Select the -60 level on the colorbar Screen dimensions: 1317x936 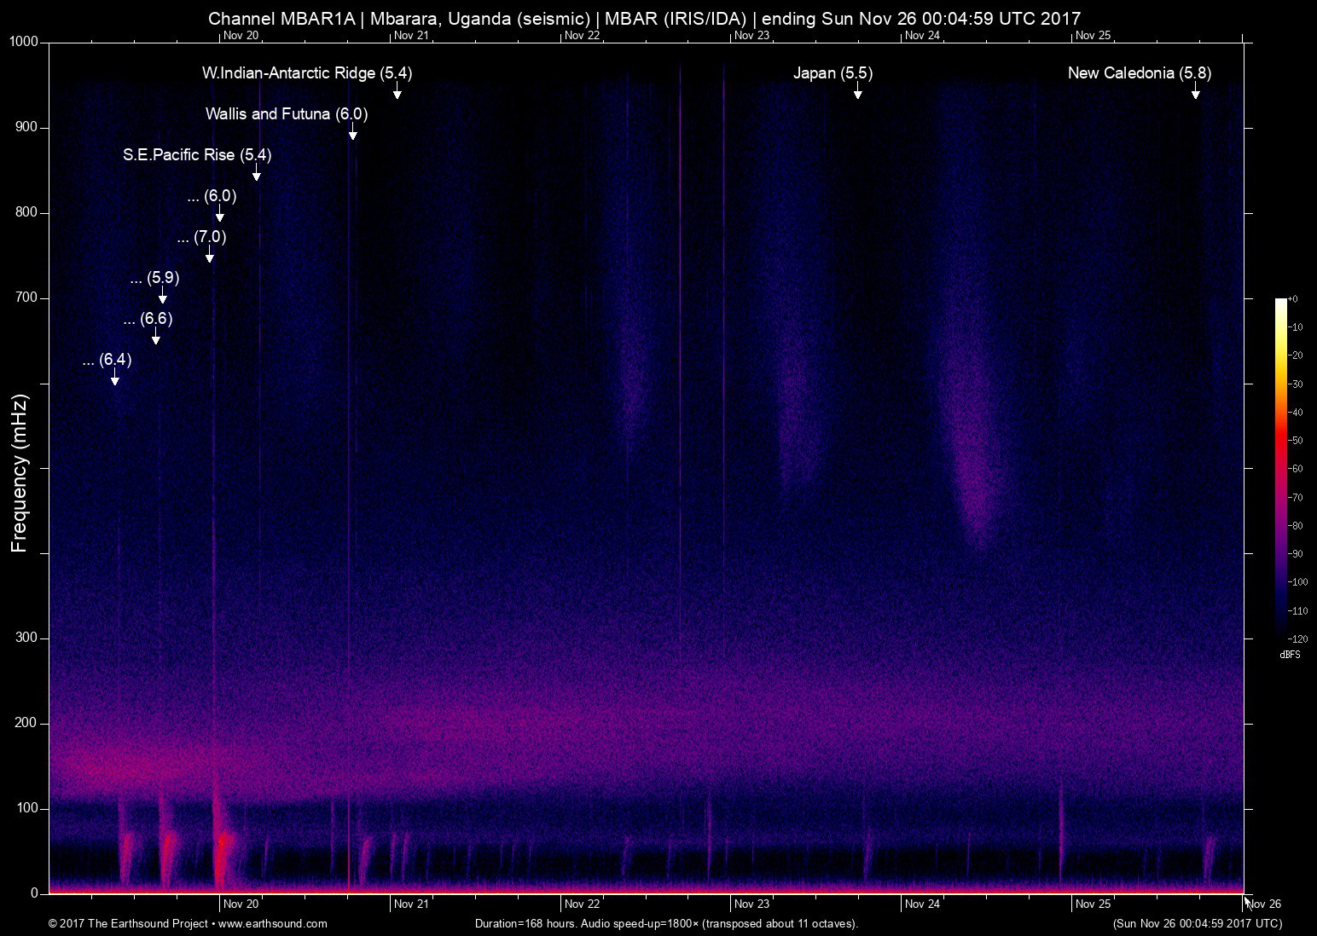(1297, 468)
